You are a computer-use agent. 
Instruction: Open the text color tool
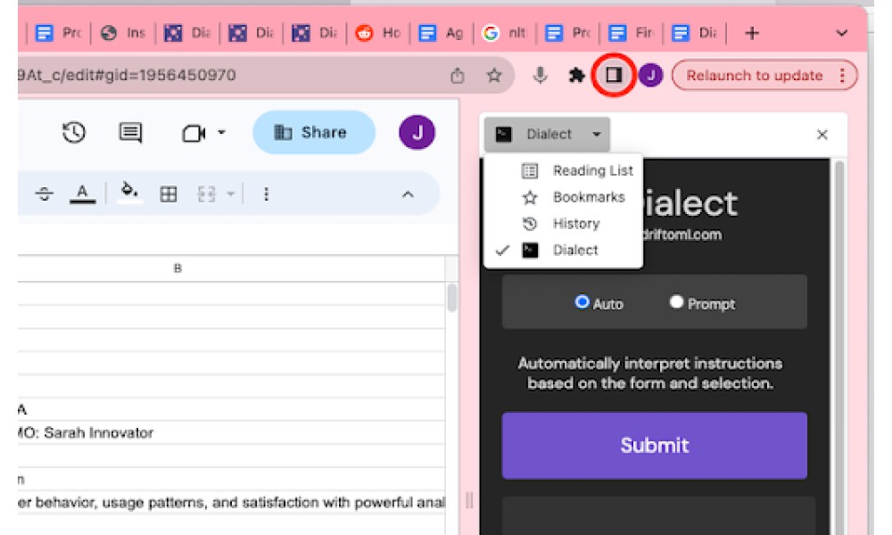82,193
